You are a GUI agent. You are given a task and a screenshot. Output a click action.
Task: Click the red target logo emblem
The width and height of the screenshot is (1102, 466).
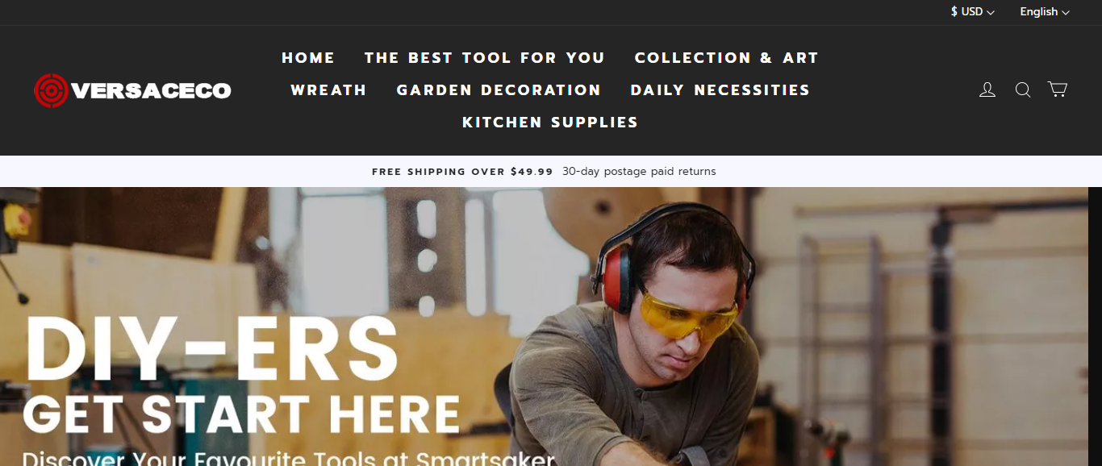tap(51, 90)
